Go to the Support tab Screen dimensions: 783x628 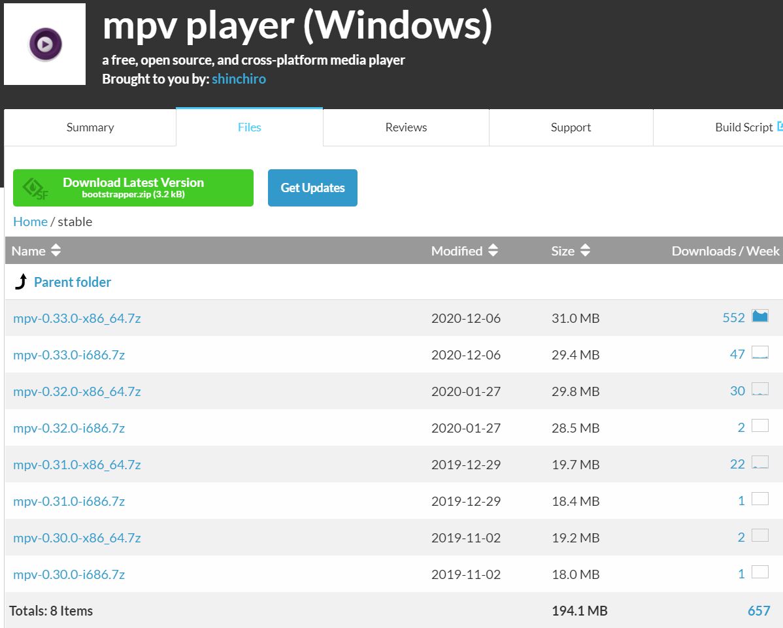[x=571, y=127]
